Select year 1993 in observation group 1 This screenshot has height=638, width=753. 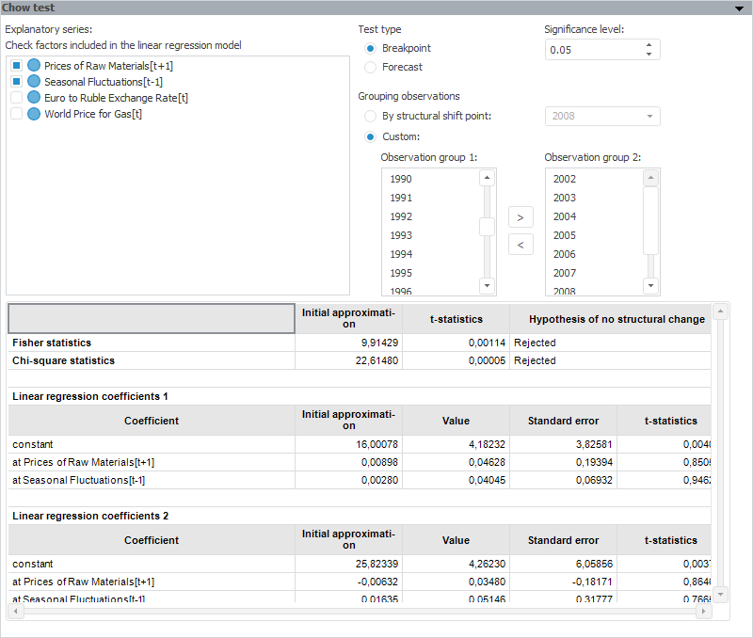[x=401, y=235]
